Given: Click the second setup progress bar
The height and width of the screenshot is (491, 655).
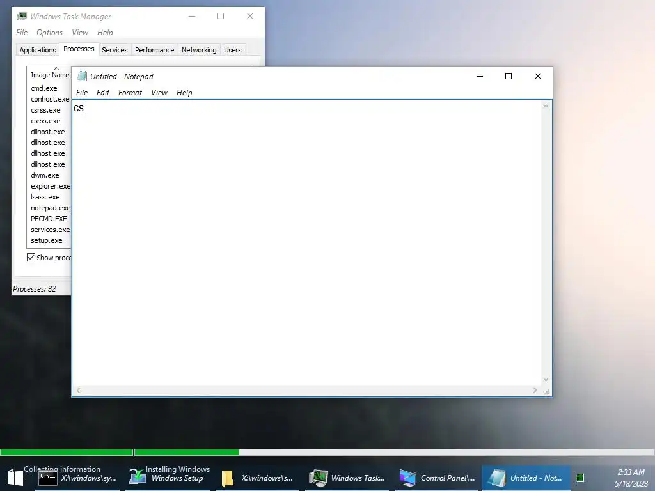Looking at the screenshot, I should coord(394,452).
